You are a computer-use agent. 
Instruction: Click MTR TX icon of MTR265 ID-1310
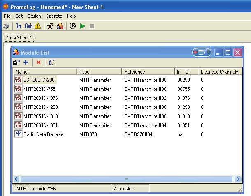click(x=18, y=116)
